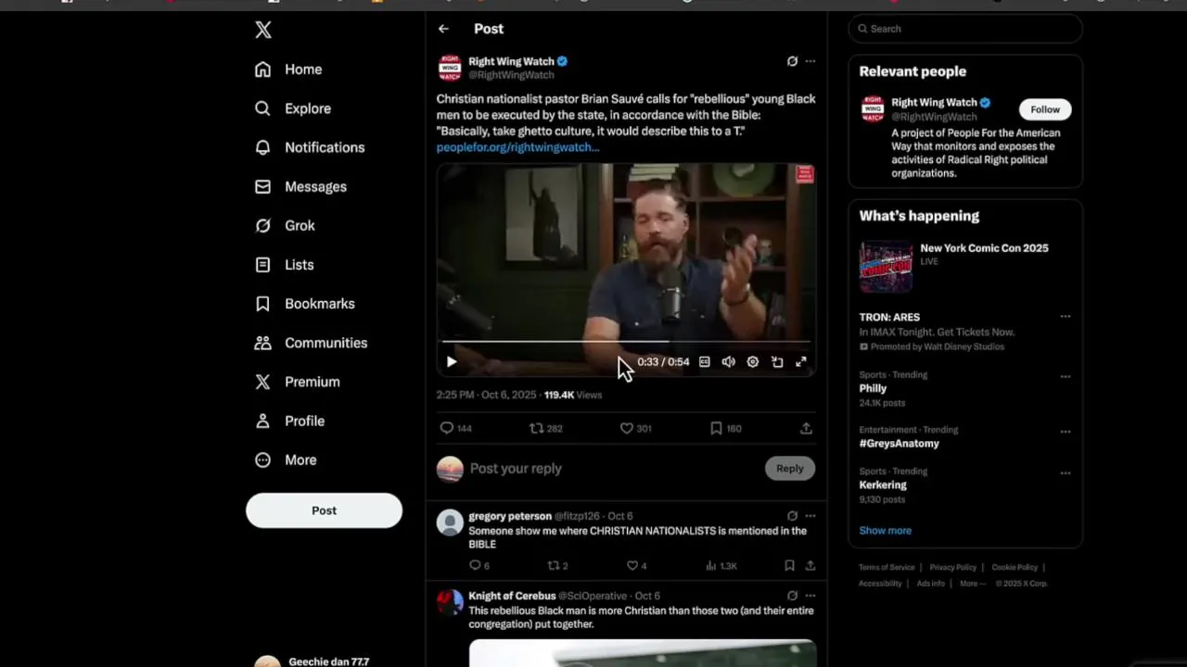This screenshot has height=667, width=1187.
Task: Share gregory peterson's comment
Action: 810,565
